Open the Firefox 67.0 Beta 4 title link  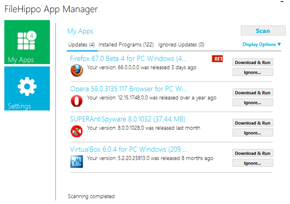(128, 58)
